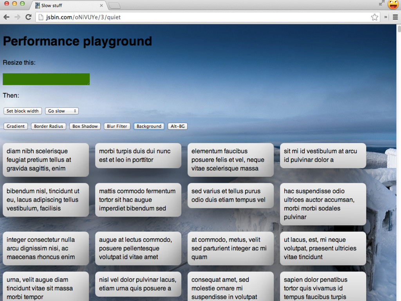401x301 pixels.
Task: Bookmark this page with the star icon
Action: coord(374,17)
